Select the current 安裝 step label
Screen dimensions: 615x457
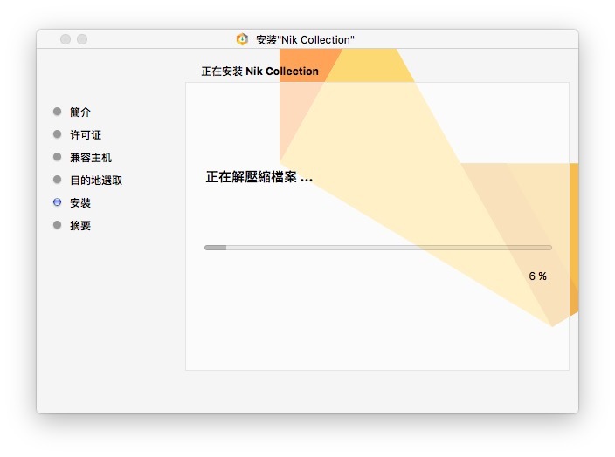[80, 203]
